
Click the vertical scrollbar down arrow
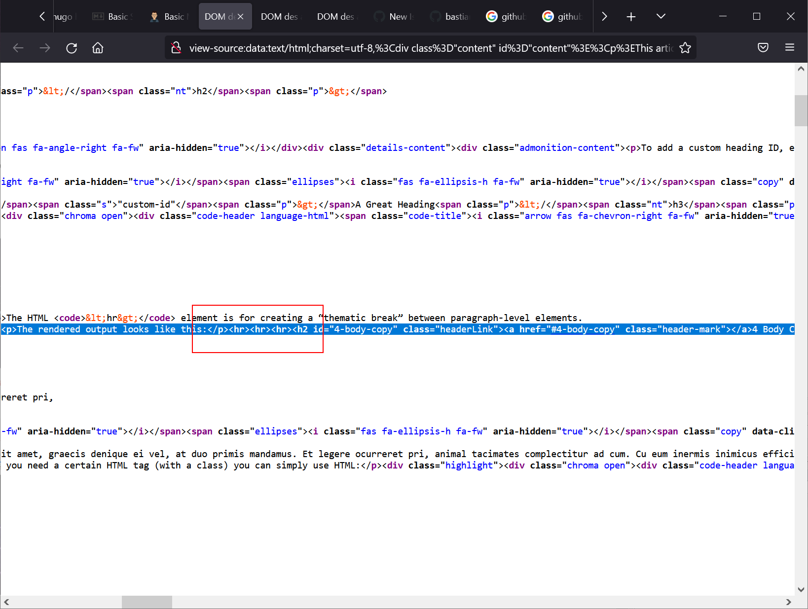(800, 589)
